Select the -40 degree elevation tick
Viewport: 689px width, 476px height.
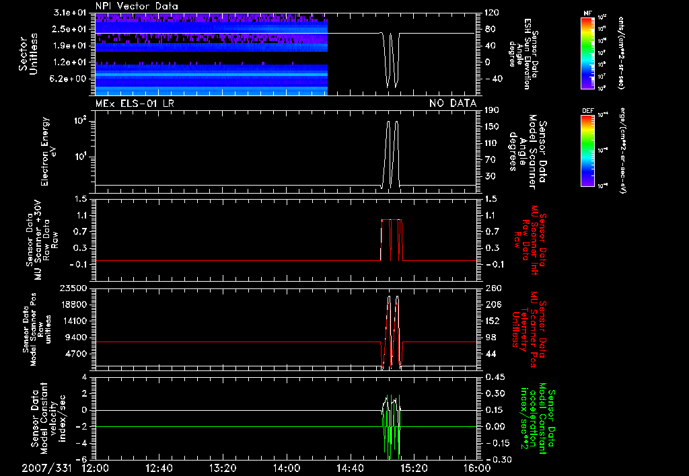pos(493,79)
